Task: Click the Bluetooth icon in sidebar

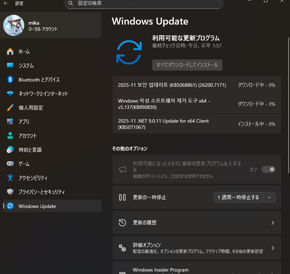Action: [10, 79]
